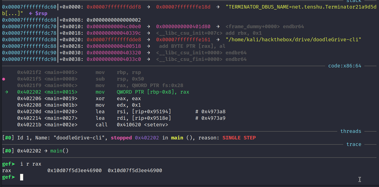Click the SINGLE STEP reason text
Screen dimensions: 379x187
tap(239, 138)
